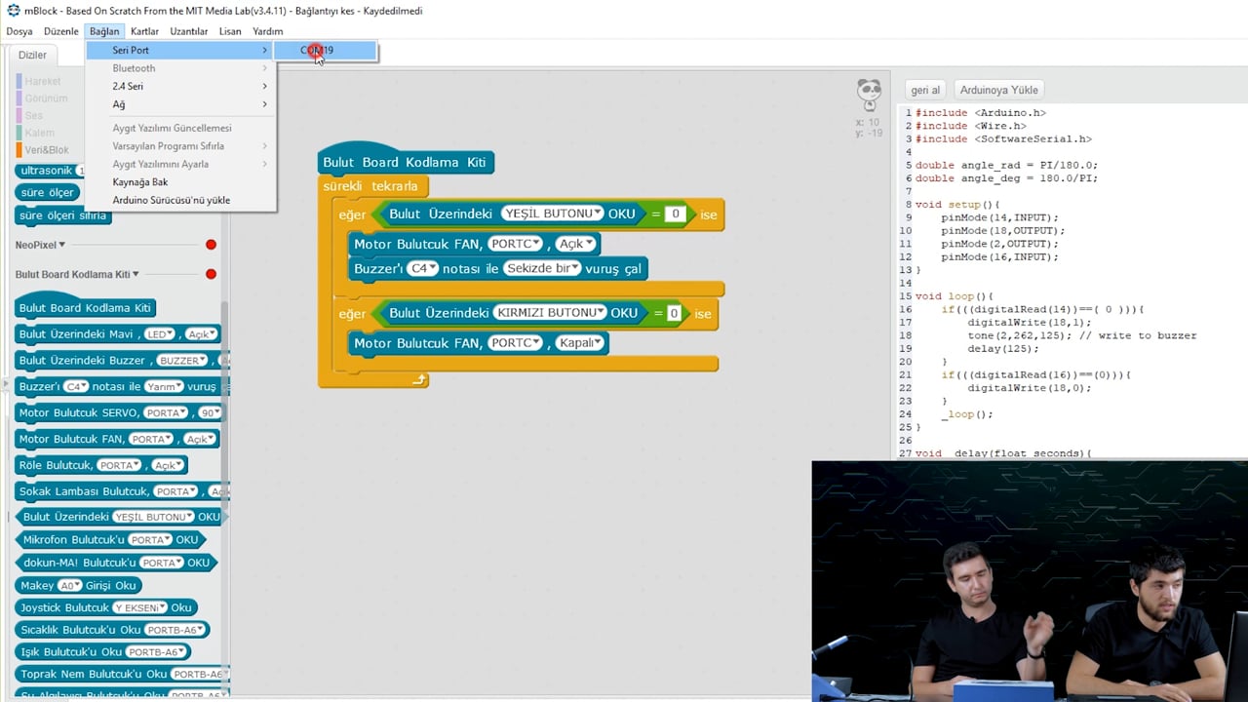Image resolution: width=1248 pixels, height=702 pixels.
Task: Click the geri al button
Action: click(925, 90)
